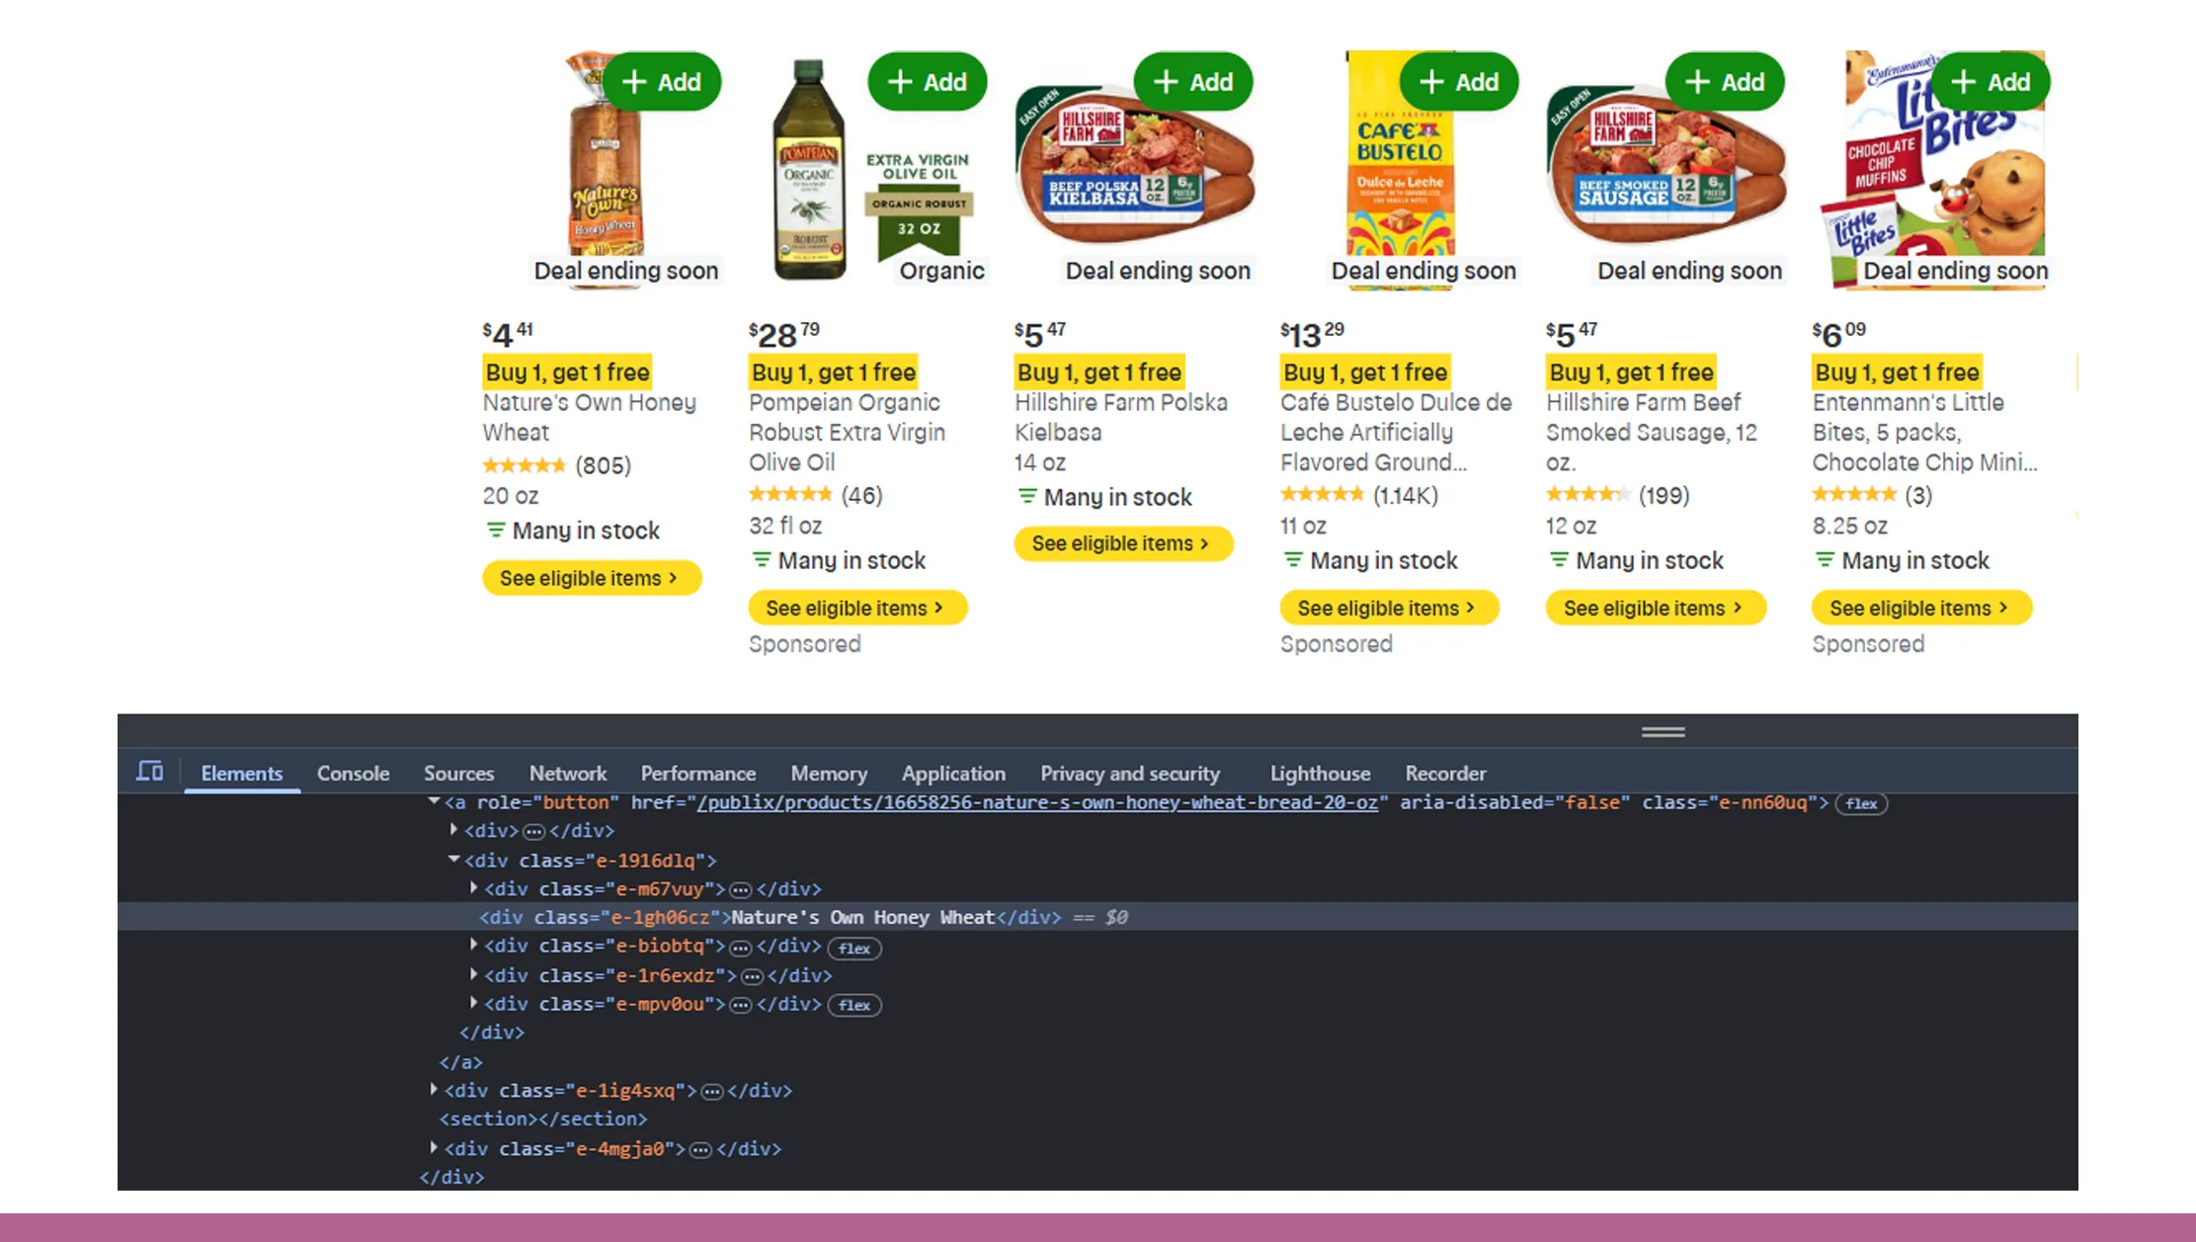This screenshot has height=1242, width=2196.
Task: Expand the e-1ig4sxq div node
Action: click(434, 1090)
